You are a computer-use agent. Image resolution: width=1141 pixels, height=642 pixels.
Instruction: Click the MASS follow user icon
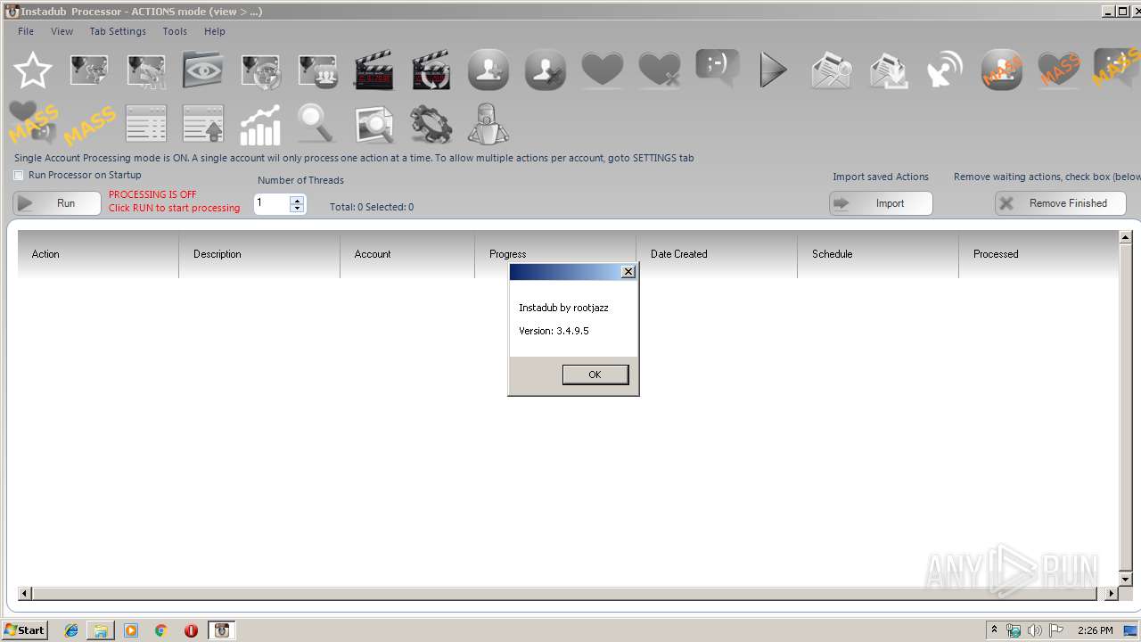click(1002, 70)
